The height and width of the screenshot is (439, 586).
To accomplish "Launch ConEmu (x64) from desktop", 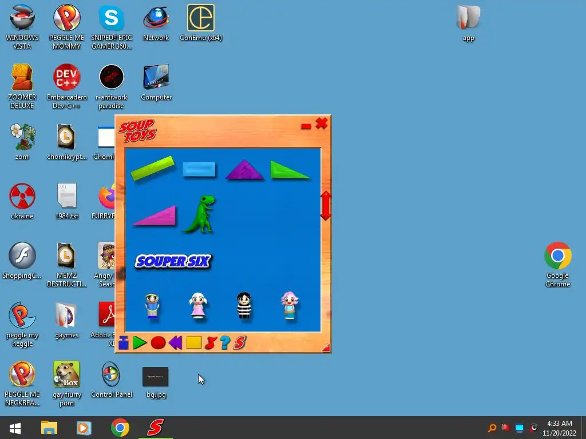I will pos(201,23).
